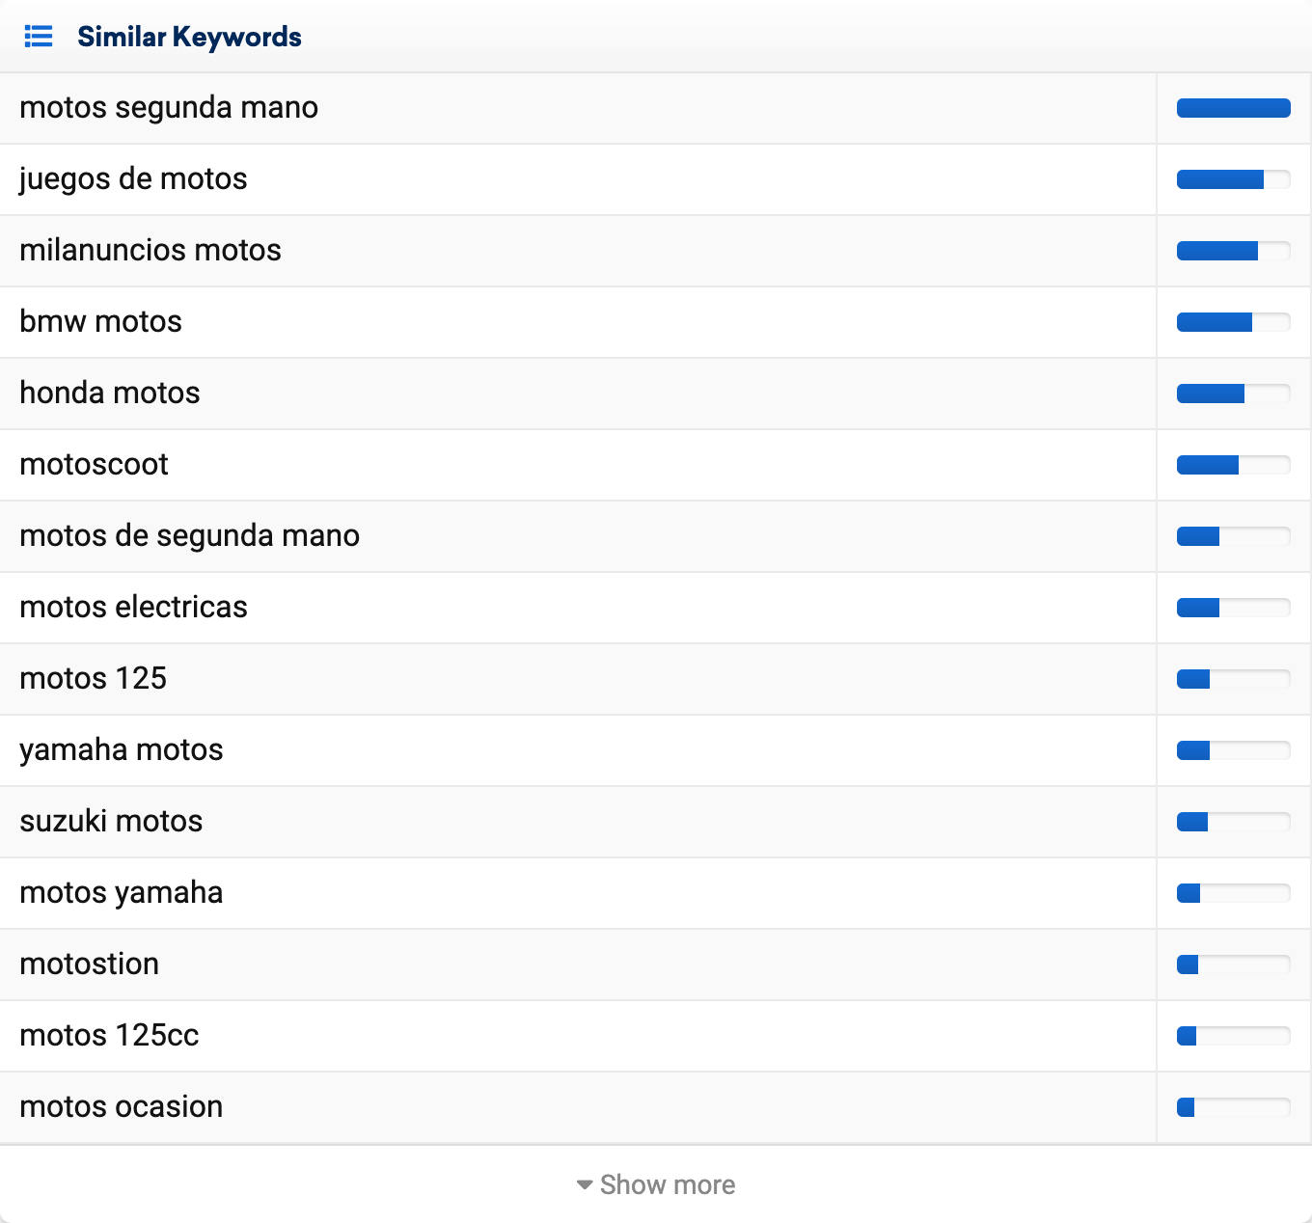Click popularity bar for 'motos 125cc'

[1233, 1036]
